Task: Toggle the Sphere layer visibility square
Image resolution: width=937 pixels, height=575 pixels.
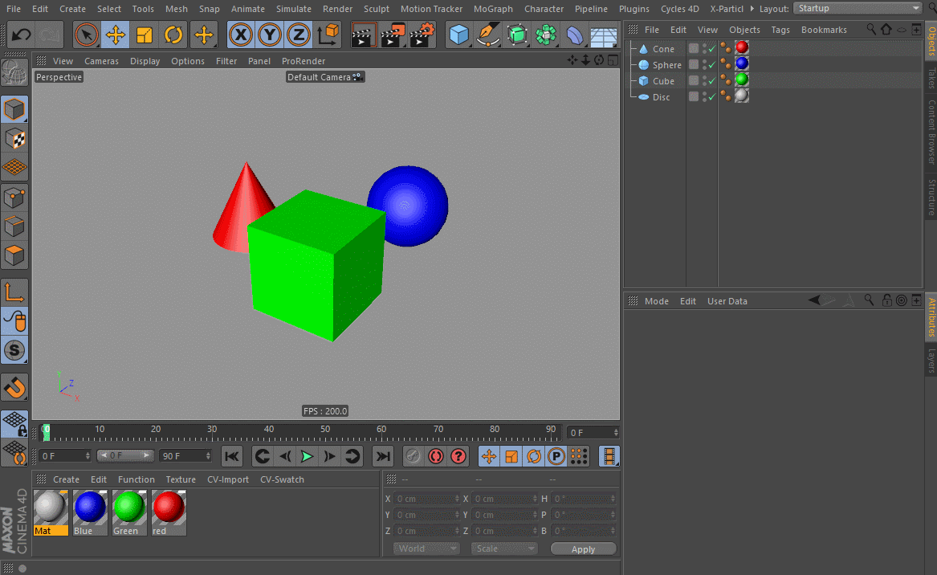Action: click(x=693, y=64)
